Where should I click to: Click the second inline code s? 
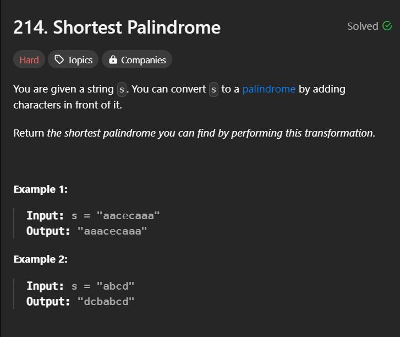click(213, 90)
